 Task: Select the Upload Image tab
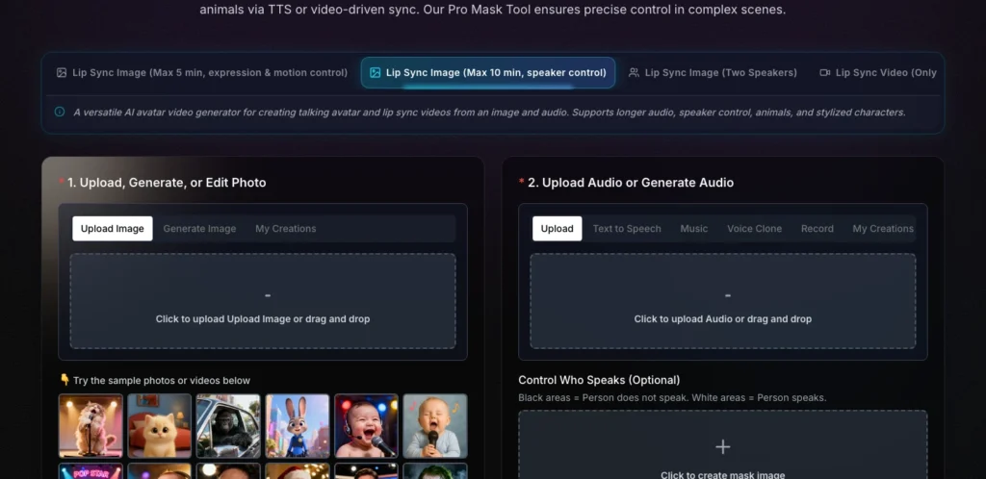[x=113, y=229]
